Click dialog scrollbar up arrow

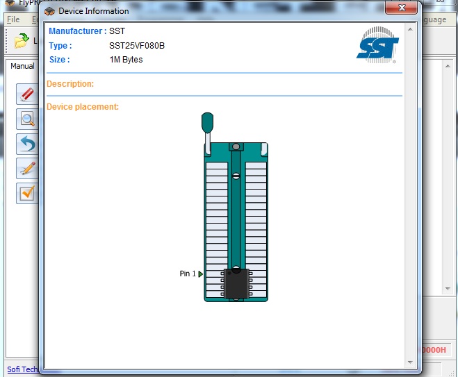click(x=410, y=29)
